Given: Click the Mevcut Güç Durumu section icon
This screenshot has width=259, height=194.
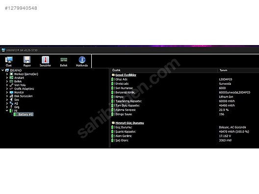Looking at the screenshot, I should coord(113,123).
